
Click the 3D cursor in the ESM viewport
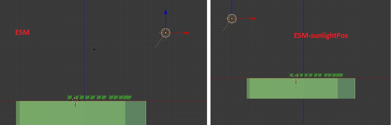pyautogui.click(x=75, y=101)
